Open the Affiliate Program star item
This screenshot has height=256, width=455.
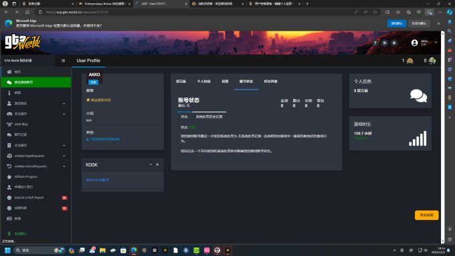pyautogui.click(x=35, y=177)
